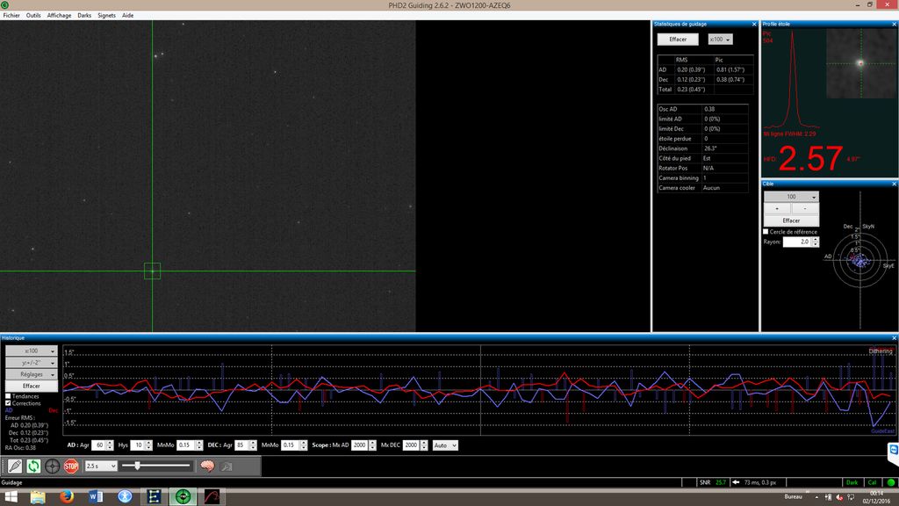Click the plus zoom button in Cible

778,208
